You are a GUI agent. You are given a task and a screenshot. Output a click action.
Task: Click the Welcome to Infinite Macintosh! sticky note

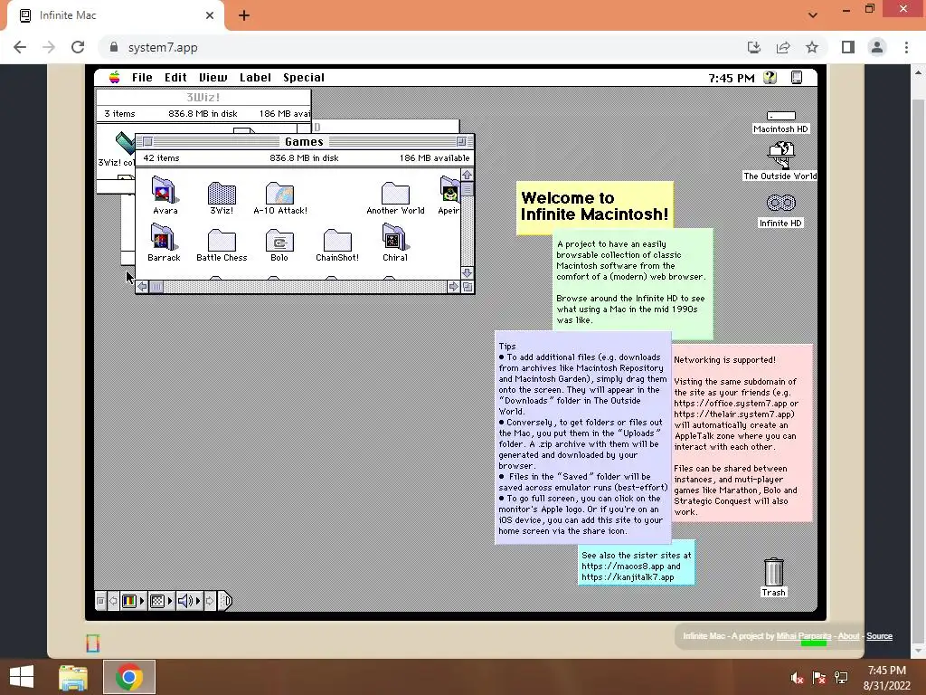[595, 206]
